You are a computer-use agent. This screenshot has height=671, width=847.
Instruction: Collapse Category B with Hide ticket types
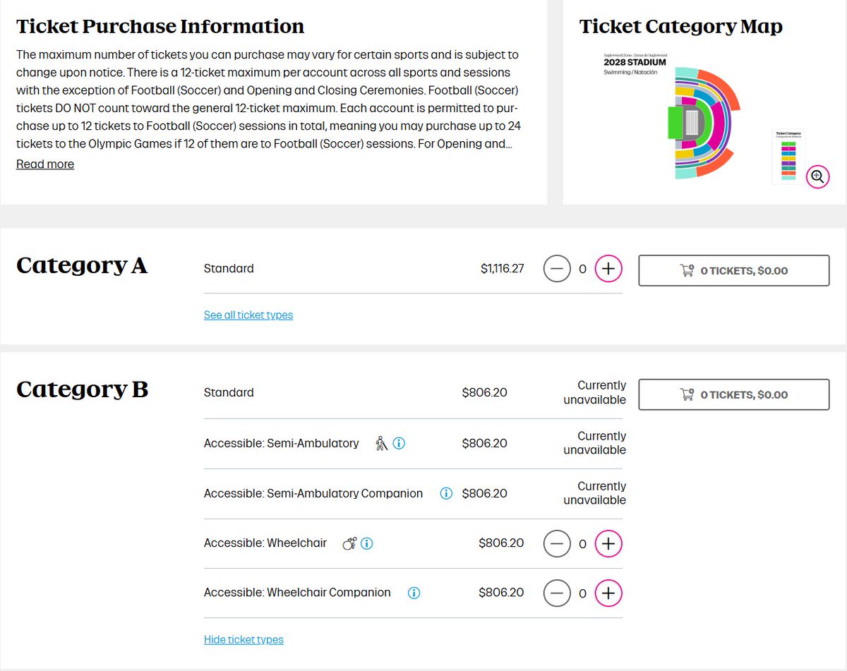tap(244, 640)
